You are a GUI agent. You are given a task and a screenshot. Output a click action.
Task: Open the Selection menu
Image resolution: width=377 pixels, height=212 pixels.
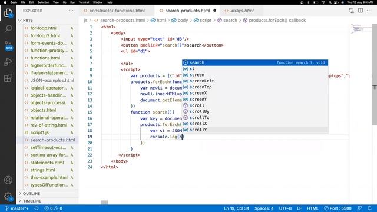(43, 2)
